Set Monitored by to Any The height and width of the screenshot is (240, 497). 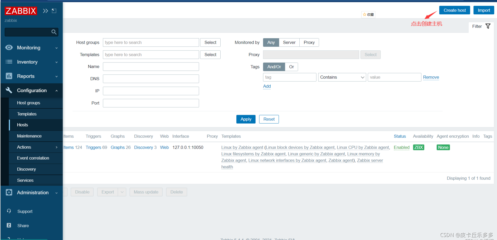pos(271,42)
